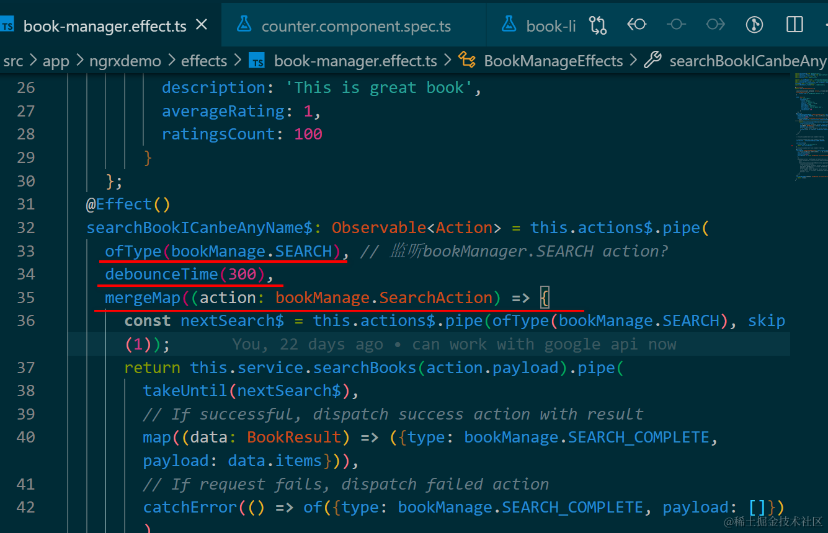Switch to the book-manager.effect.ts tab
This screenshot has width=828, height=533.
click(x=105, y=25)
